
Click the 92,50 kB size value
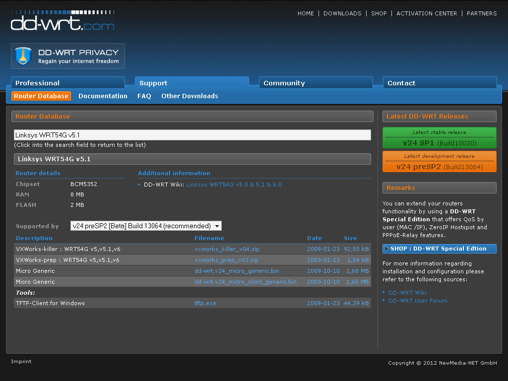(356, 249)
